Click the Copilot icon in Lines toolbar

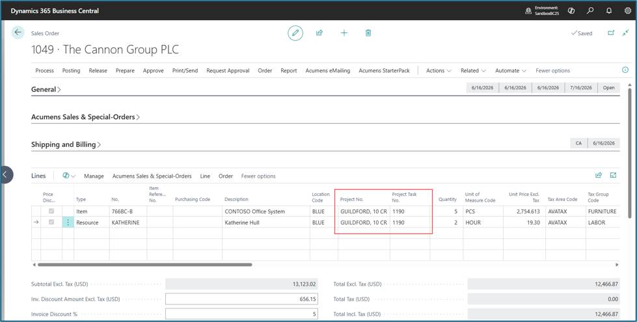pyautogui.click(x=66, y=176)
